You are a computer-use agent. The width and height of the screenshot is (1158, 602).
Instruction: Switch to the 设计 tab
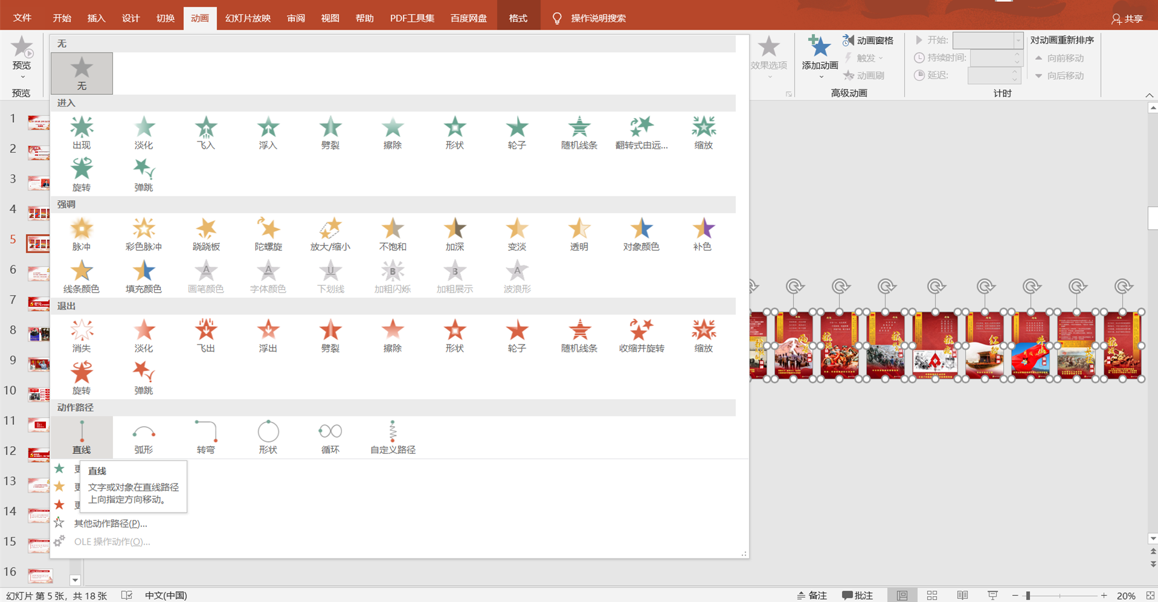130,18
